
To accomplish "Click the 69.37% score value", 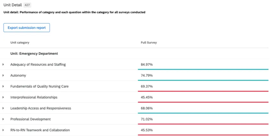I will click(x=147, y=86).
